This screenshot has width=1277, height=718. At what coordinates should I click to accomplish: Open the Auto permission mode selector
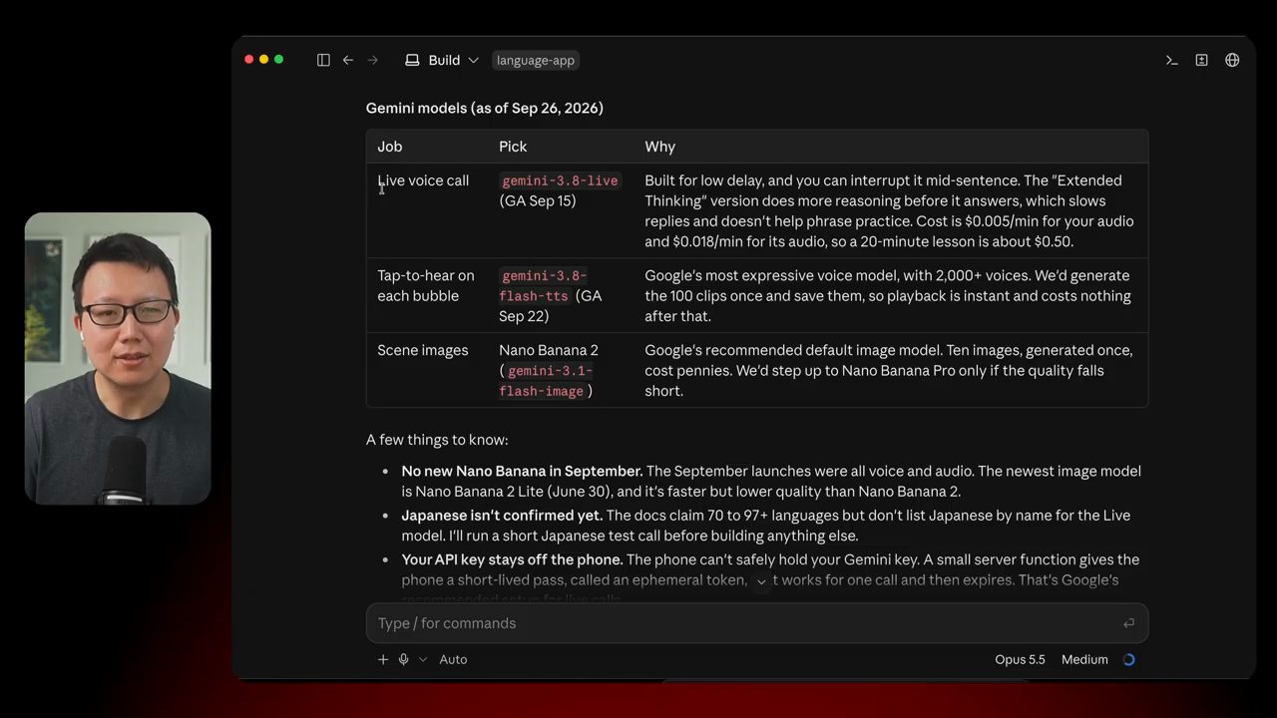point(453,659)
